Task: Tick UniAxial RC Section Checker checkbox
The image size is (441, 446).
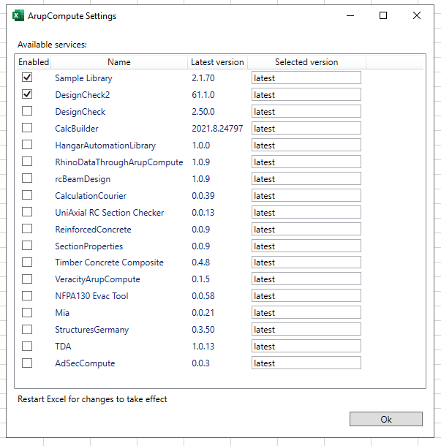Action: (x=27, y=212)
